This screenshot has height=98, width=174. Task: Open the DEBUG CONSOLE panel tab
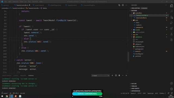[7, 76]
